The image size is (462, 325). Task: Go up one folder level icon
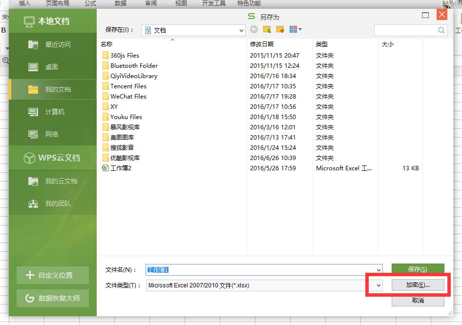pyautogui.click(x=267, y=29)
